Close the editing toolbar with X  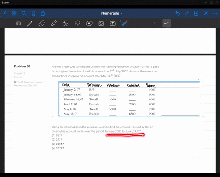coord(206,13)
